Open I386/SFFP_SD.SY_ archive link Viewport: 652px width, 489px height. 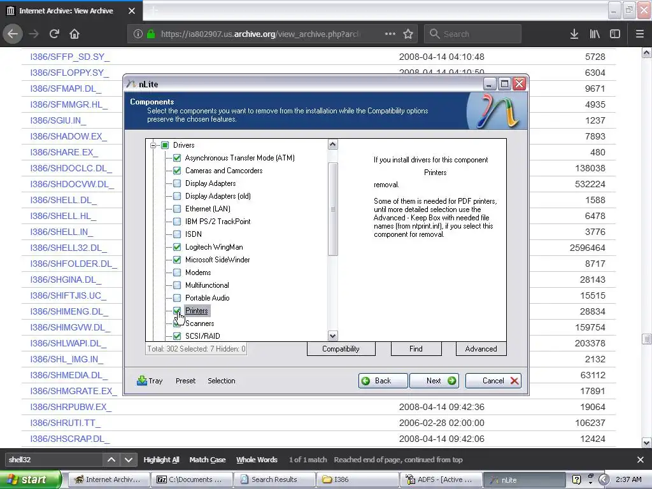pyautogui.click(x=70, y=57)
